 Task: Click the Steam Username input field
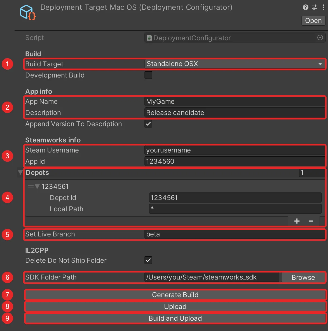coord(235,150)
